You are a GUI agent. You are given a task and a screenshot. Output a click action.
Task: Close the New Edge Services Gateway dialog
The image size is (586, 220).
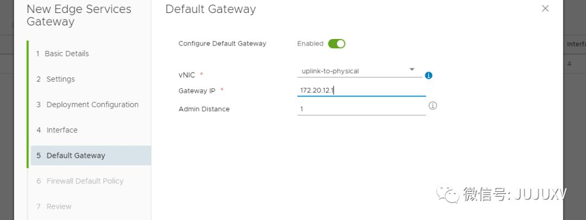[x=545, y=9]
